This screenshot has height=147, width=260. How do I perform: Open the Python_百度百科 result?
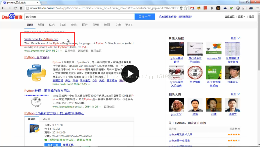pyautogui.click(x=37, y=57)
